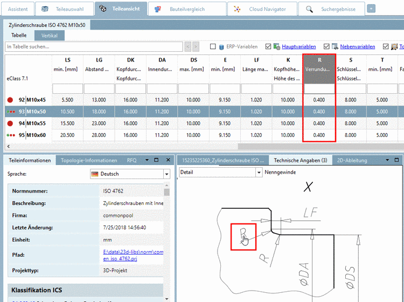
Task: Click filter field under DK column
Action: (x=130, y=89)
